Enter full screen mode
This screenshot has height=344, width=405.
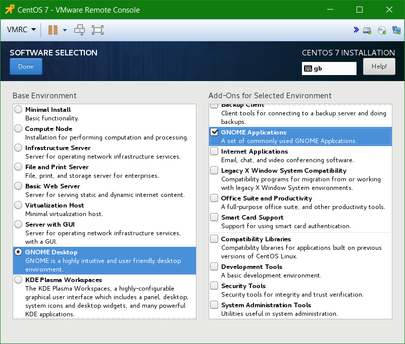click(x=97, y=30)
